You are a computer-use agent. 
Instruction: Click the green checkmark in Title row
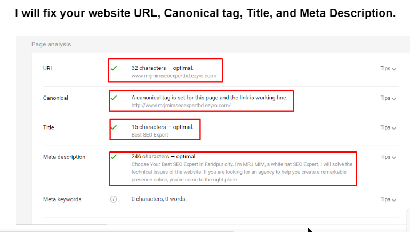(x=114, y=127)
